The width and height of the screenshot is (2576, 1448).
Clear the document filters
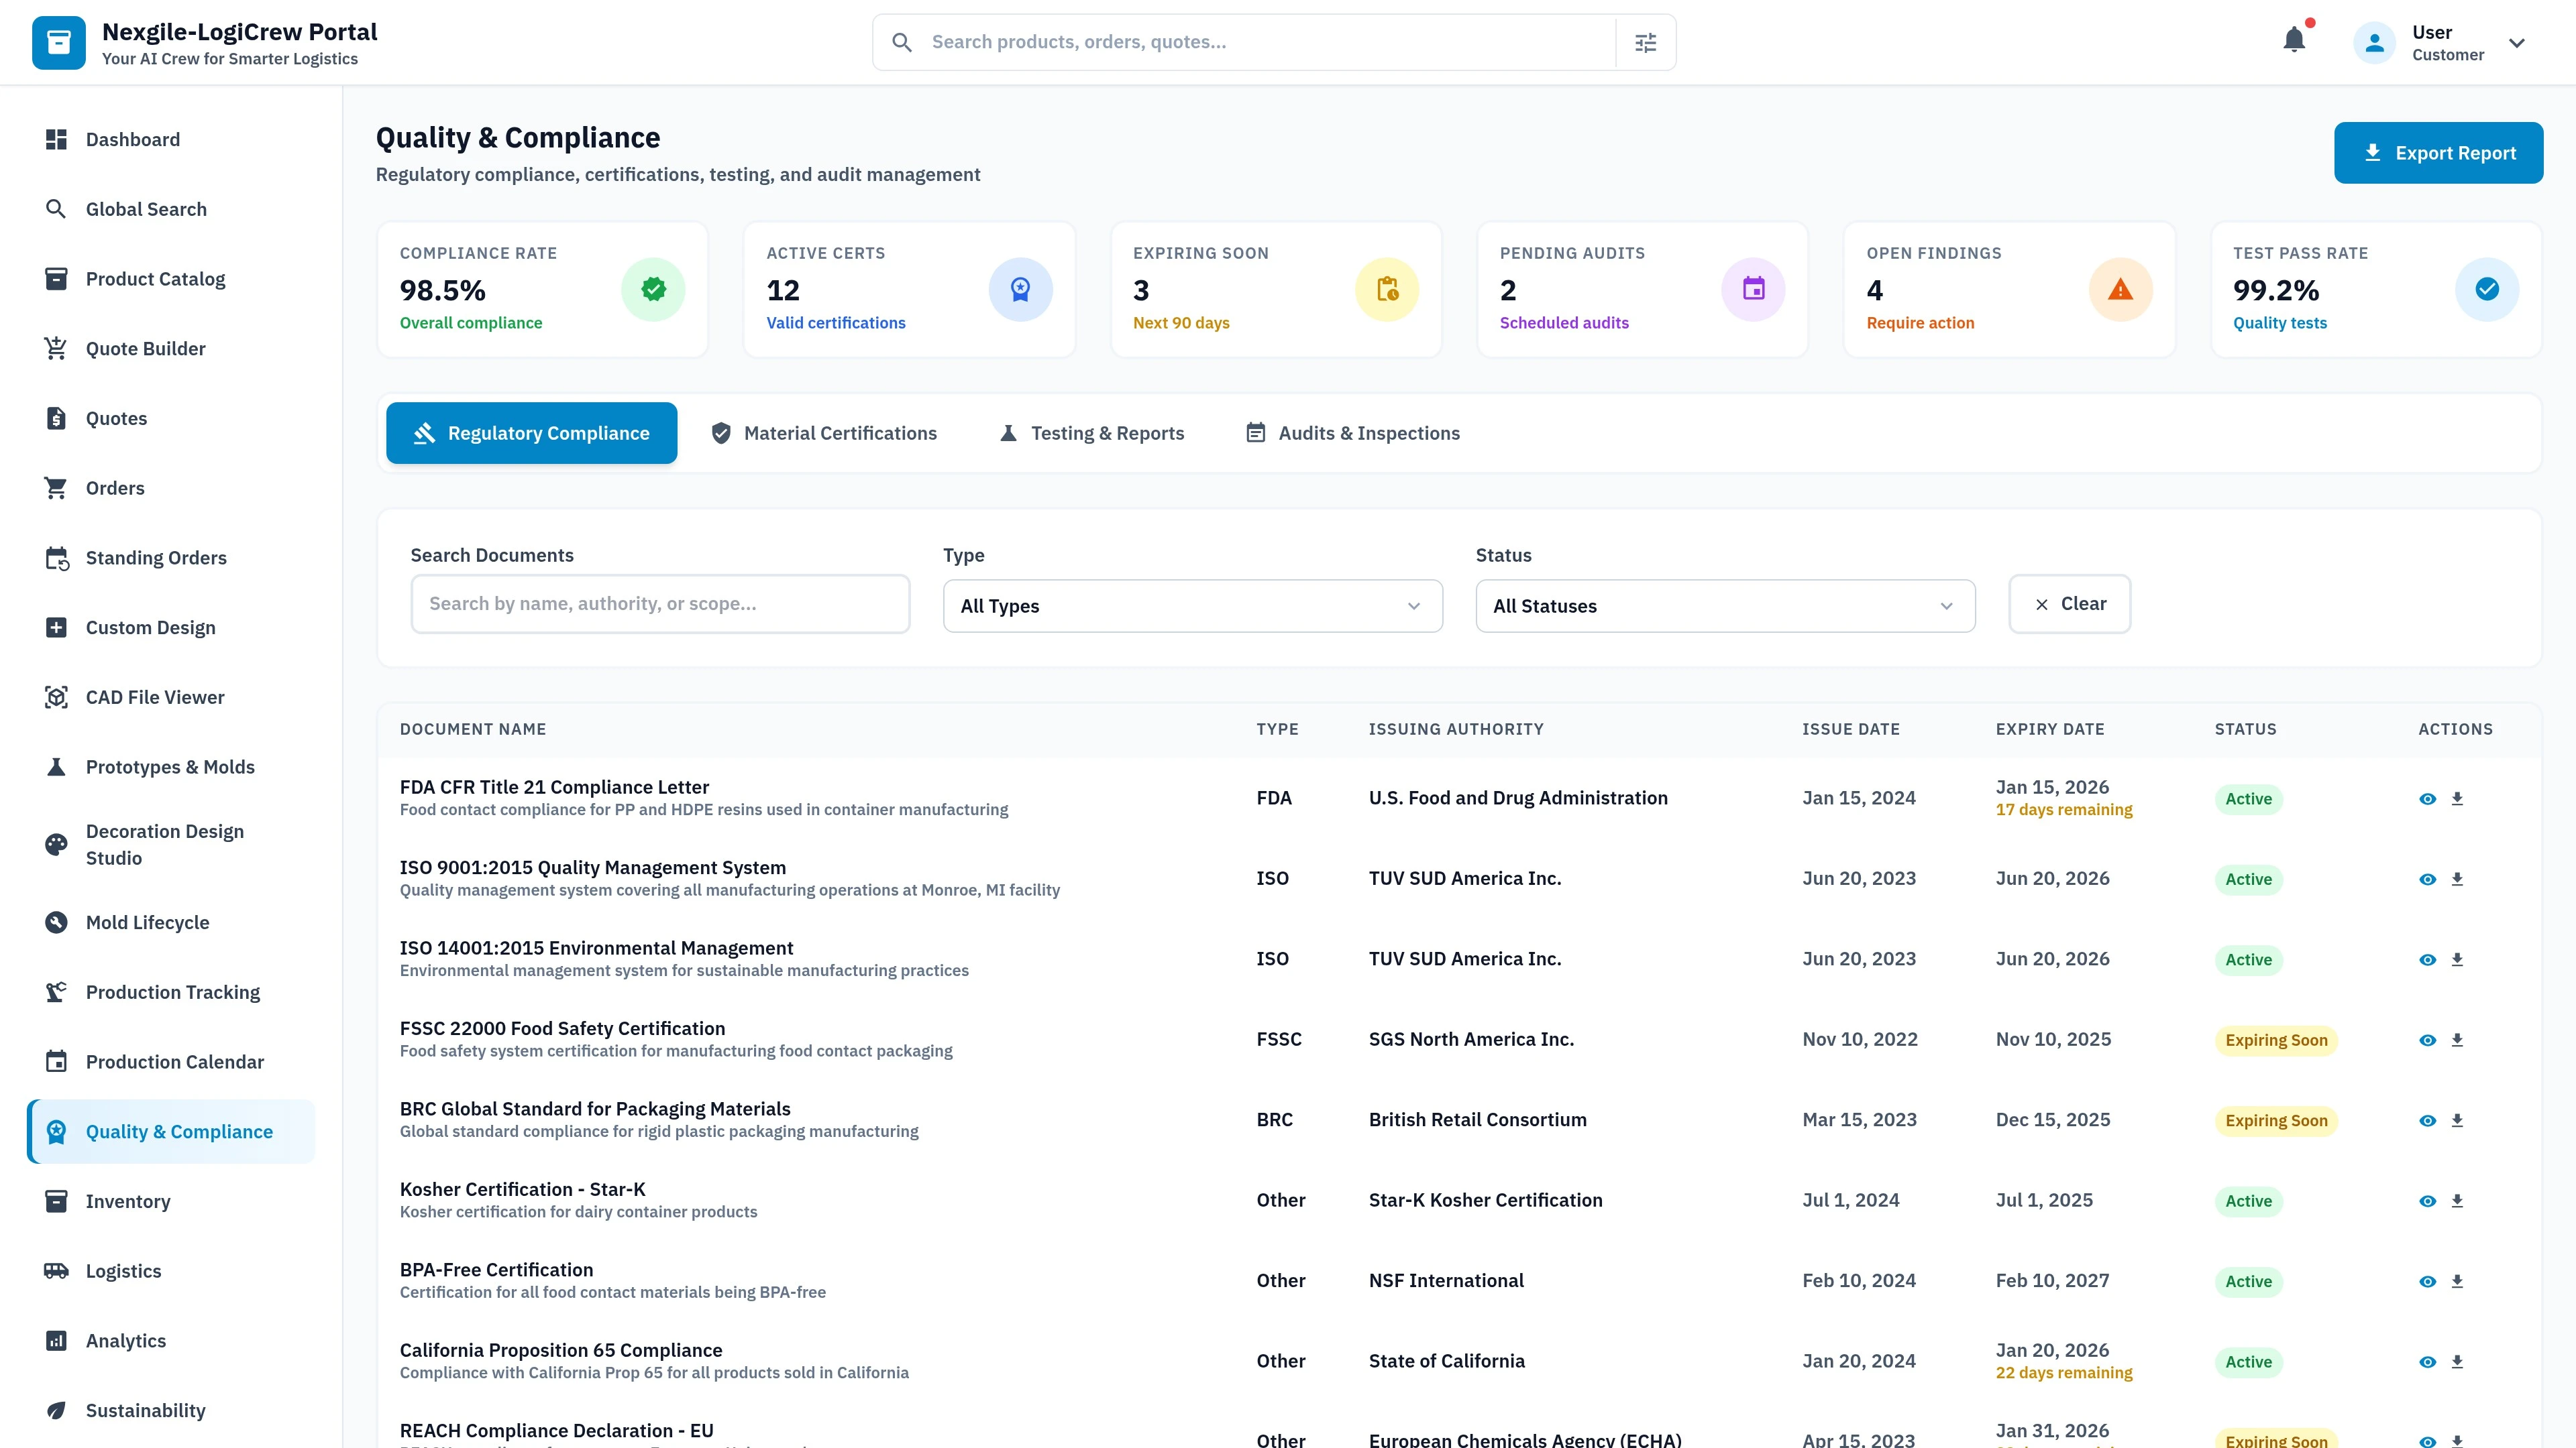[x=2069, y=603]
